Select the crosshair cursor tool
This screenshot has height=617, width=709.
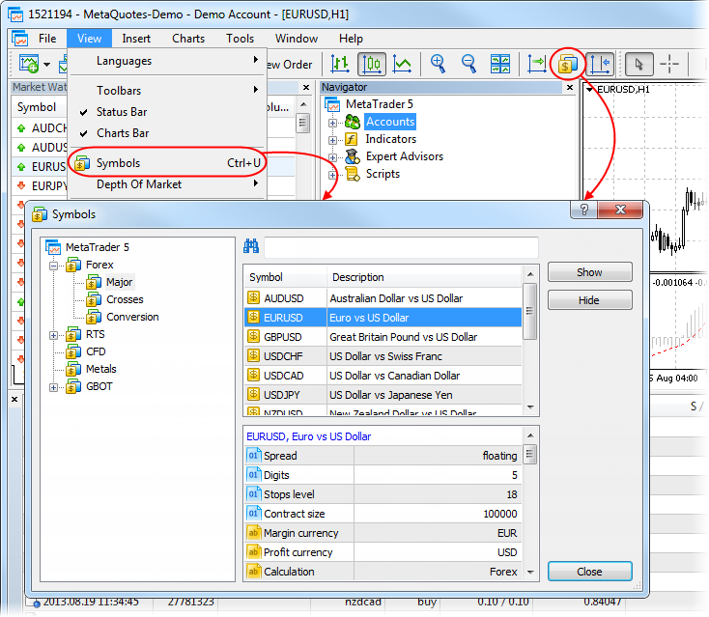[x=669, y=65]
